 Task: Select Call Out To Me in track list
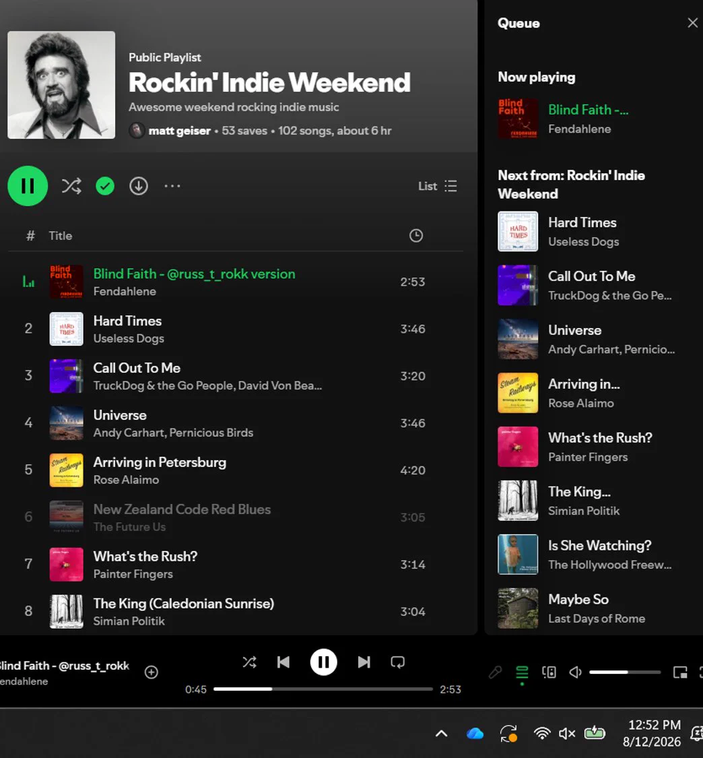tap(137, 368)
